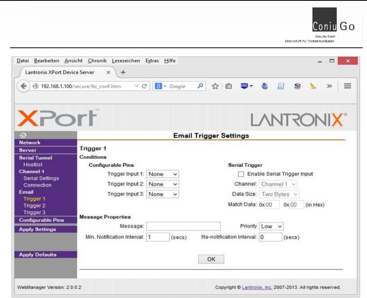The image size is (367, 298).
Task: Open the Extras menu
Action: tap(152, 61)
